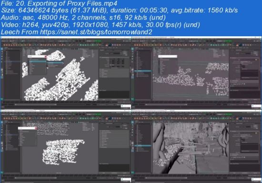Close the search popup via red button in top-left frame
Viewport: 262px width, 183px height.
click(x=45, y=57)
